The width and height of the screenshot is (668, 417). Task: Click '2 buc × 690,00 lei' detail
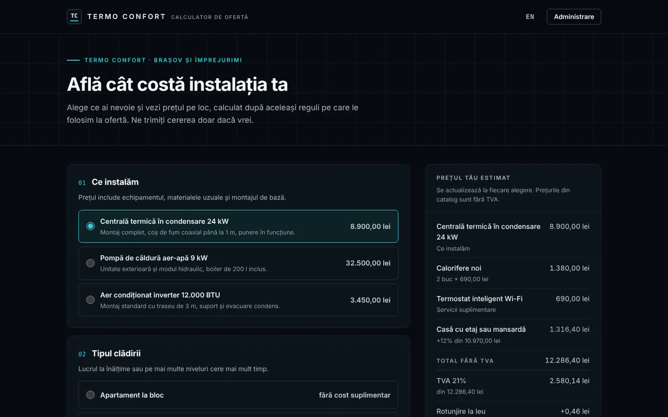(x=463, y=279)
